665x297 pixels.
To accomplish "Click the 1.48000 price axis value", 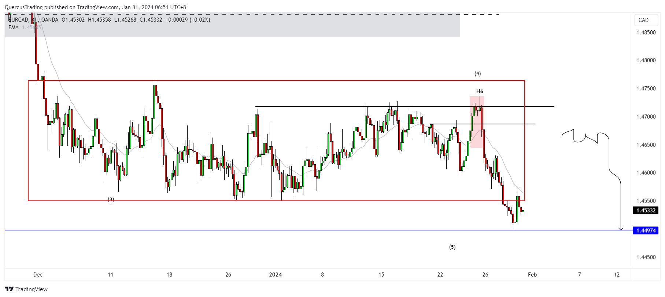I will (646, 60).
